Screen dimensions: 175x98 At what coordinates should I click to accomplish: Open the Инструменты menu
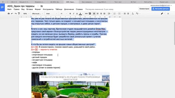coord(48,9)
